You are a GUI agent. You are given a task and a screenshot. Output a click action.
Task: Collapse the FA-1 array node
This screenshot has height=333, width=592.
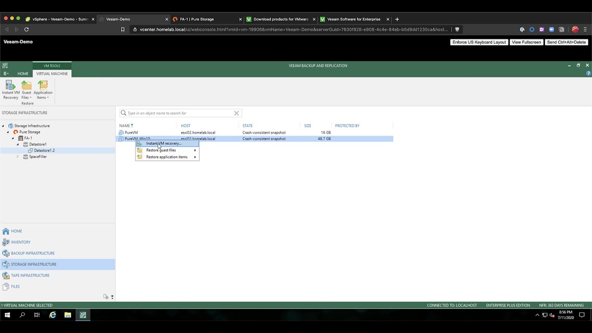(x=13, y=138)
